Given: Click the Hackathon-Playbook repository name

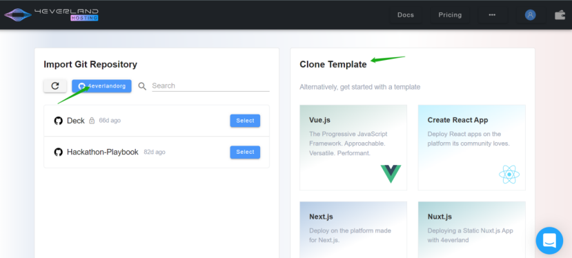Looking at the screenshot, I should tap(103, 152).
